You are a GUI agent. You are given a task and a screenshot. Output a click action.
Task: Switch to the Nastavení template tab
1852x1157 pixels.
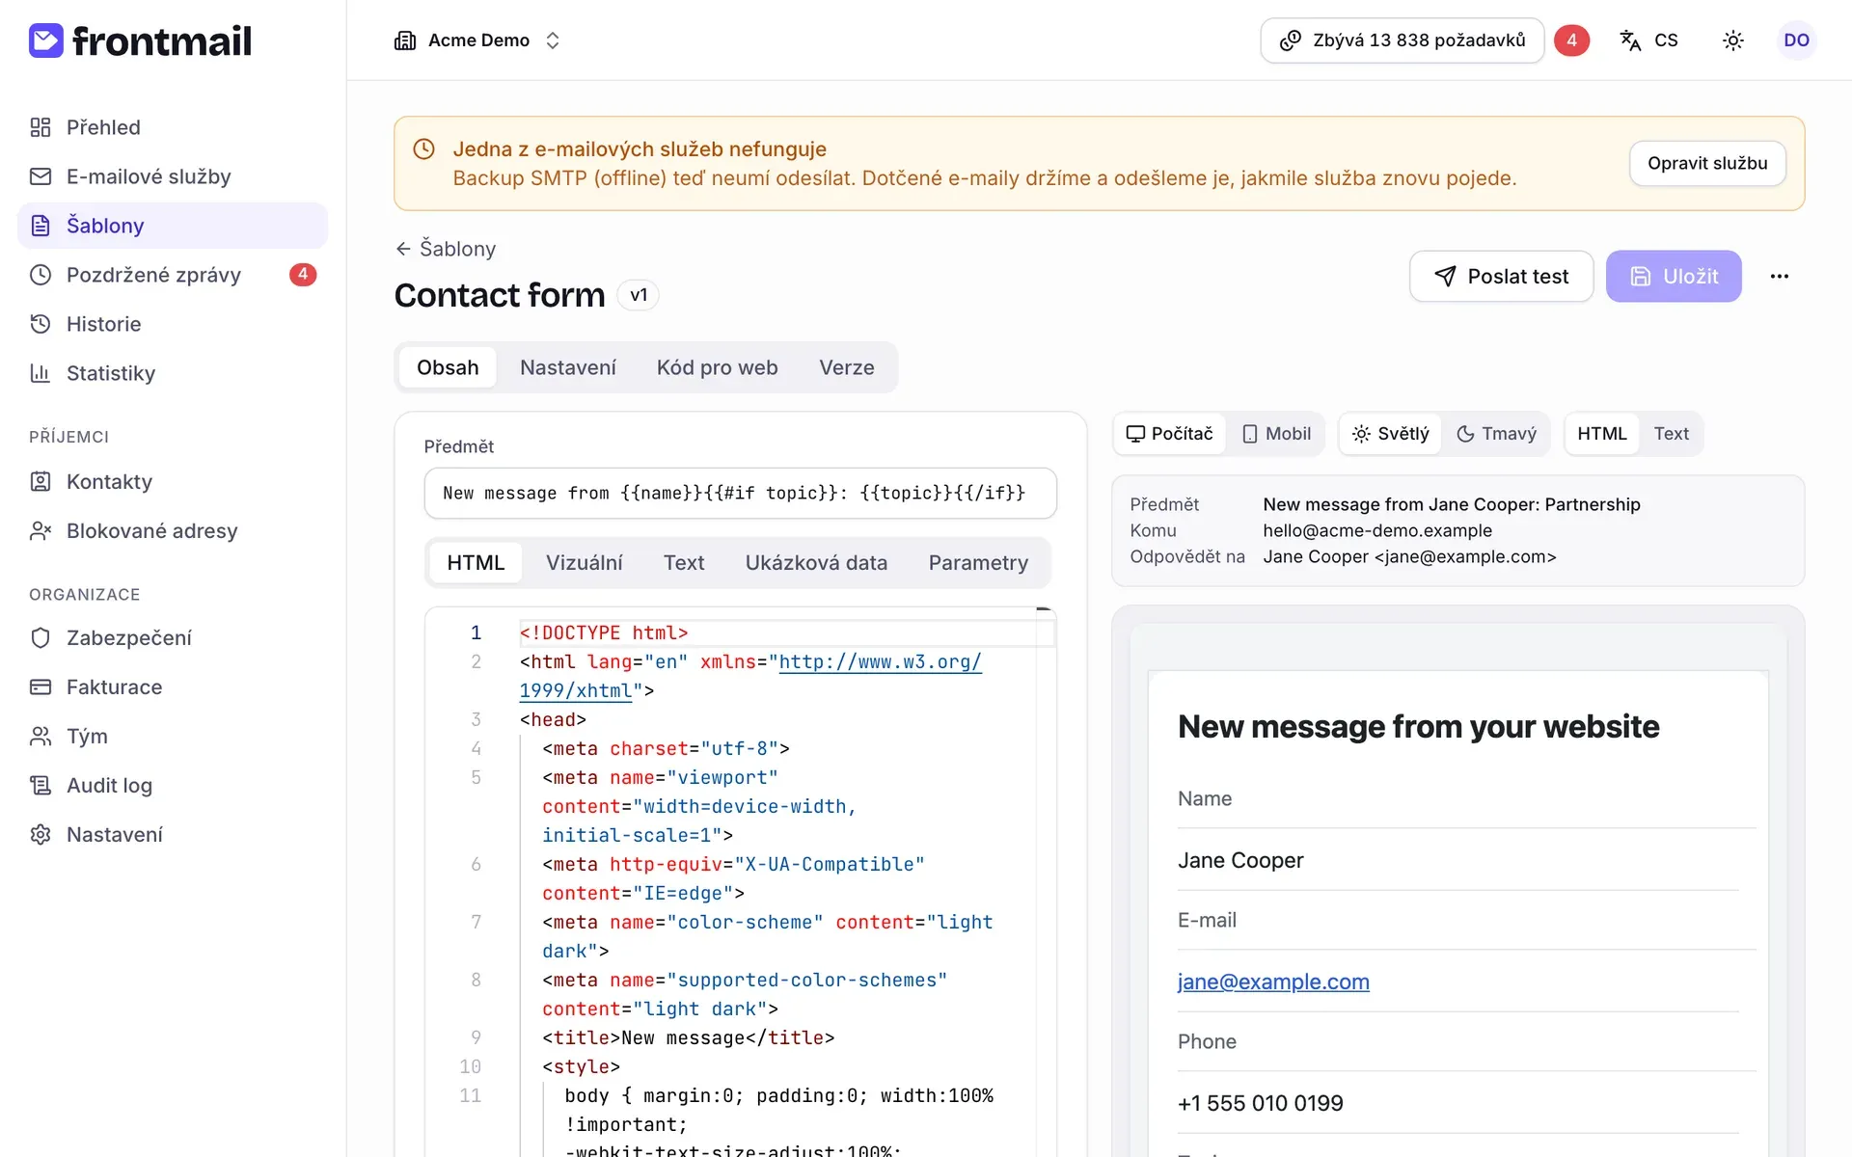pyautogui.click(x=568, y=367)
